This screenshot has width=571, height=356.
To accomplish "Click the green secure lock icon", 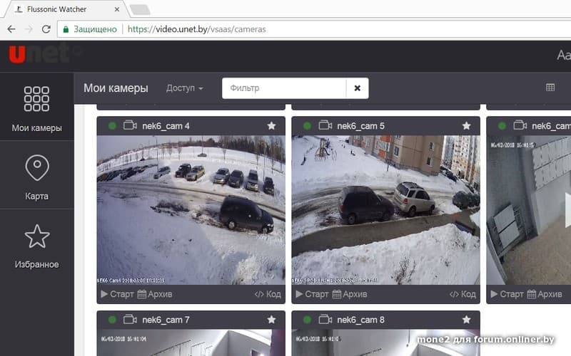I will (66, 29).
